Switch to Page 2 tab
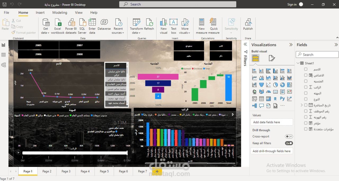This screenshot has height=181, width=339. click(47, 171)
